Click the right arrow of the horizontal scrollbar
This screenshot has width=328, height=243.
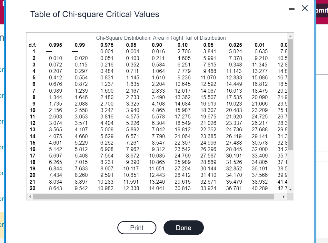point(284,197)
